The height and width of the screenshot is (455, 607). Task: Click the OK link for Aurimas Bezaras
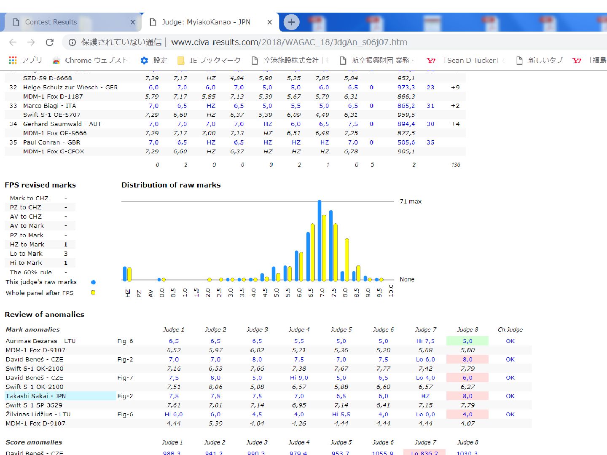[x=510, y=341]
